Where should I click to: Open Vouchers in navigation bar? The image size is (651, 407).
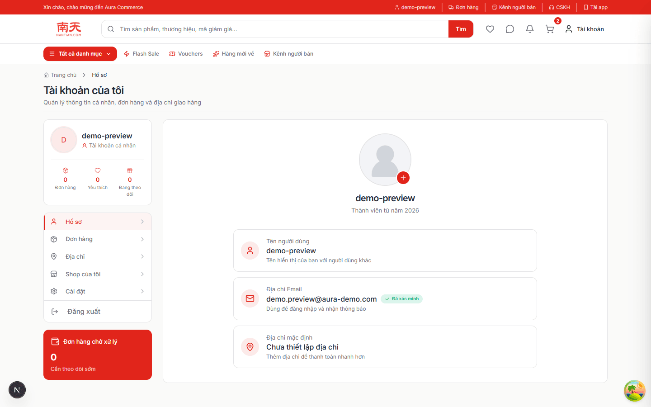pos(186,54)
